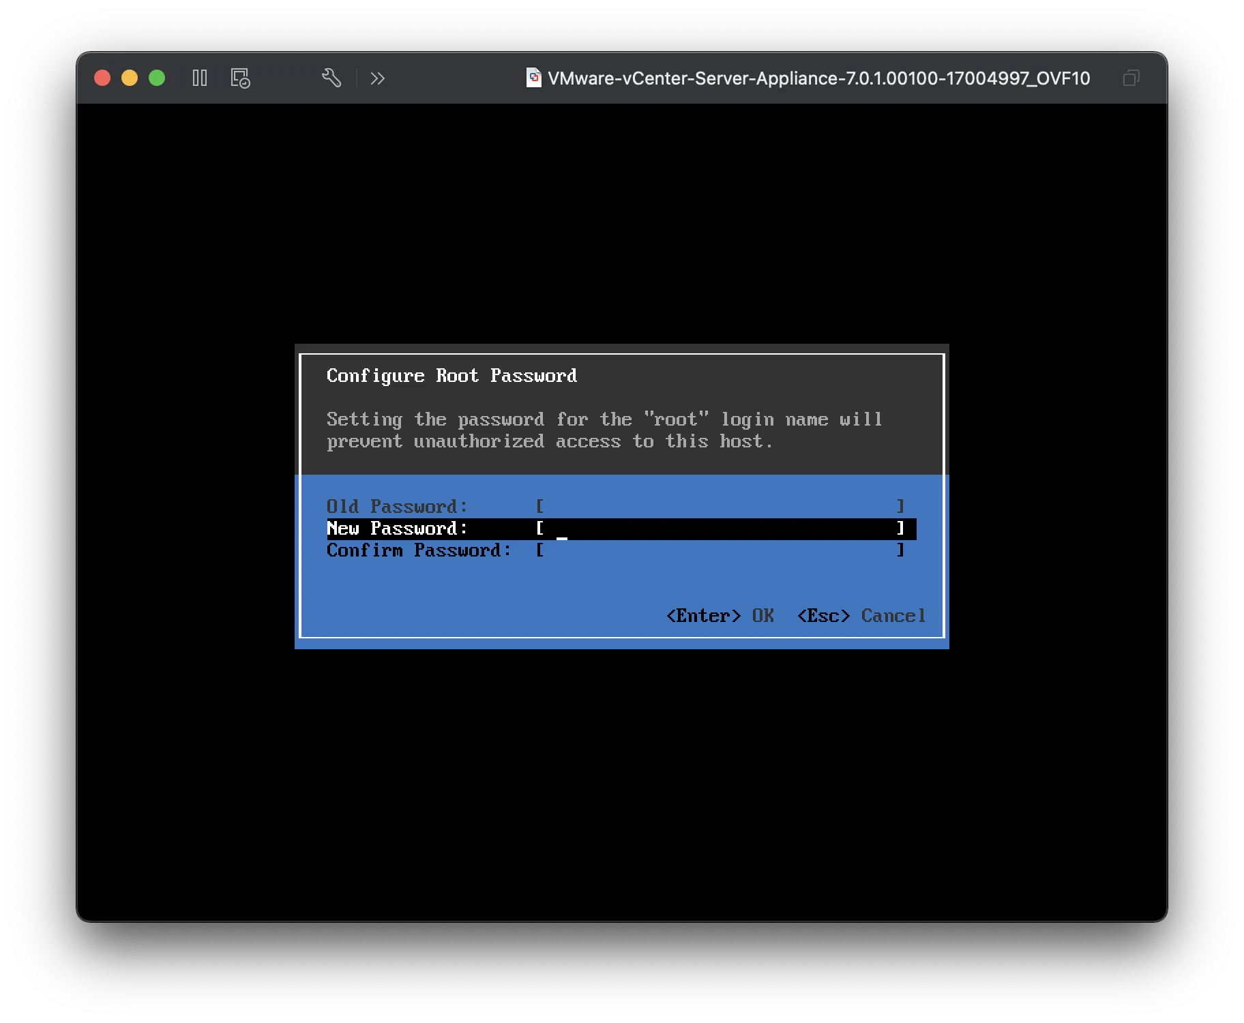Minimize the window using the yellow button
Screen dimensions: 1244x1023
point(130,78)
